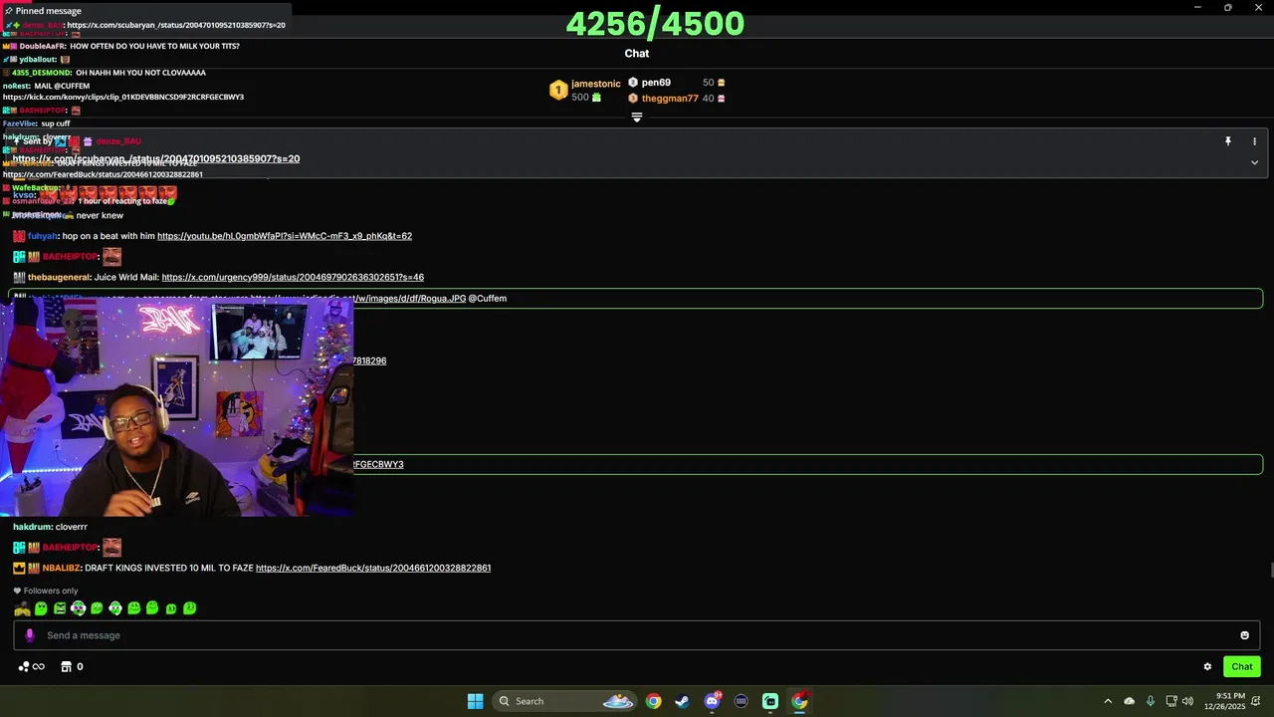Click username thebaugeneral in chat
1274x717 pixels.
tap(59, 277)
